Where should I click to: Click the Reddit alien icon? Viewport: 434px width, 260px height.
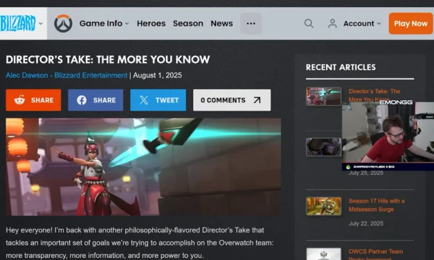(x=19, y=100)
